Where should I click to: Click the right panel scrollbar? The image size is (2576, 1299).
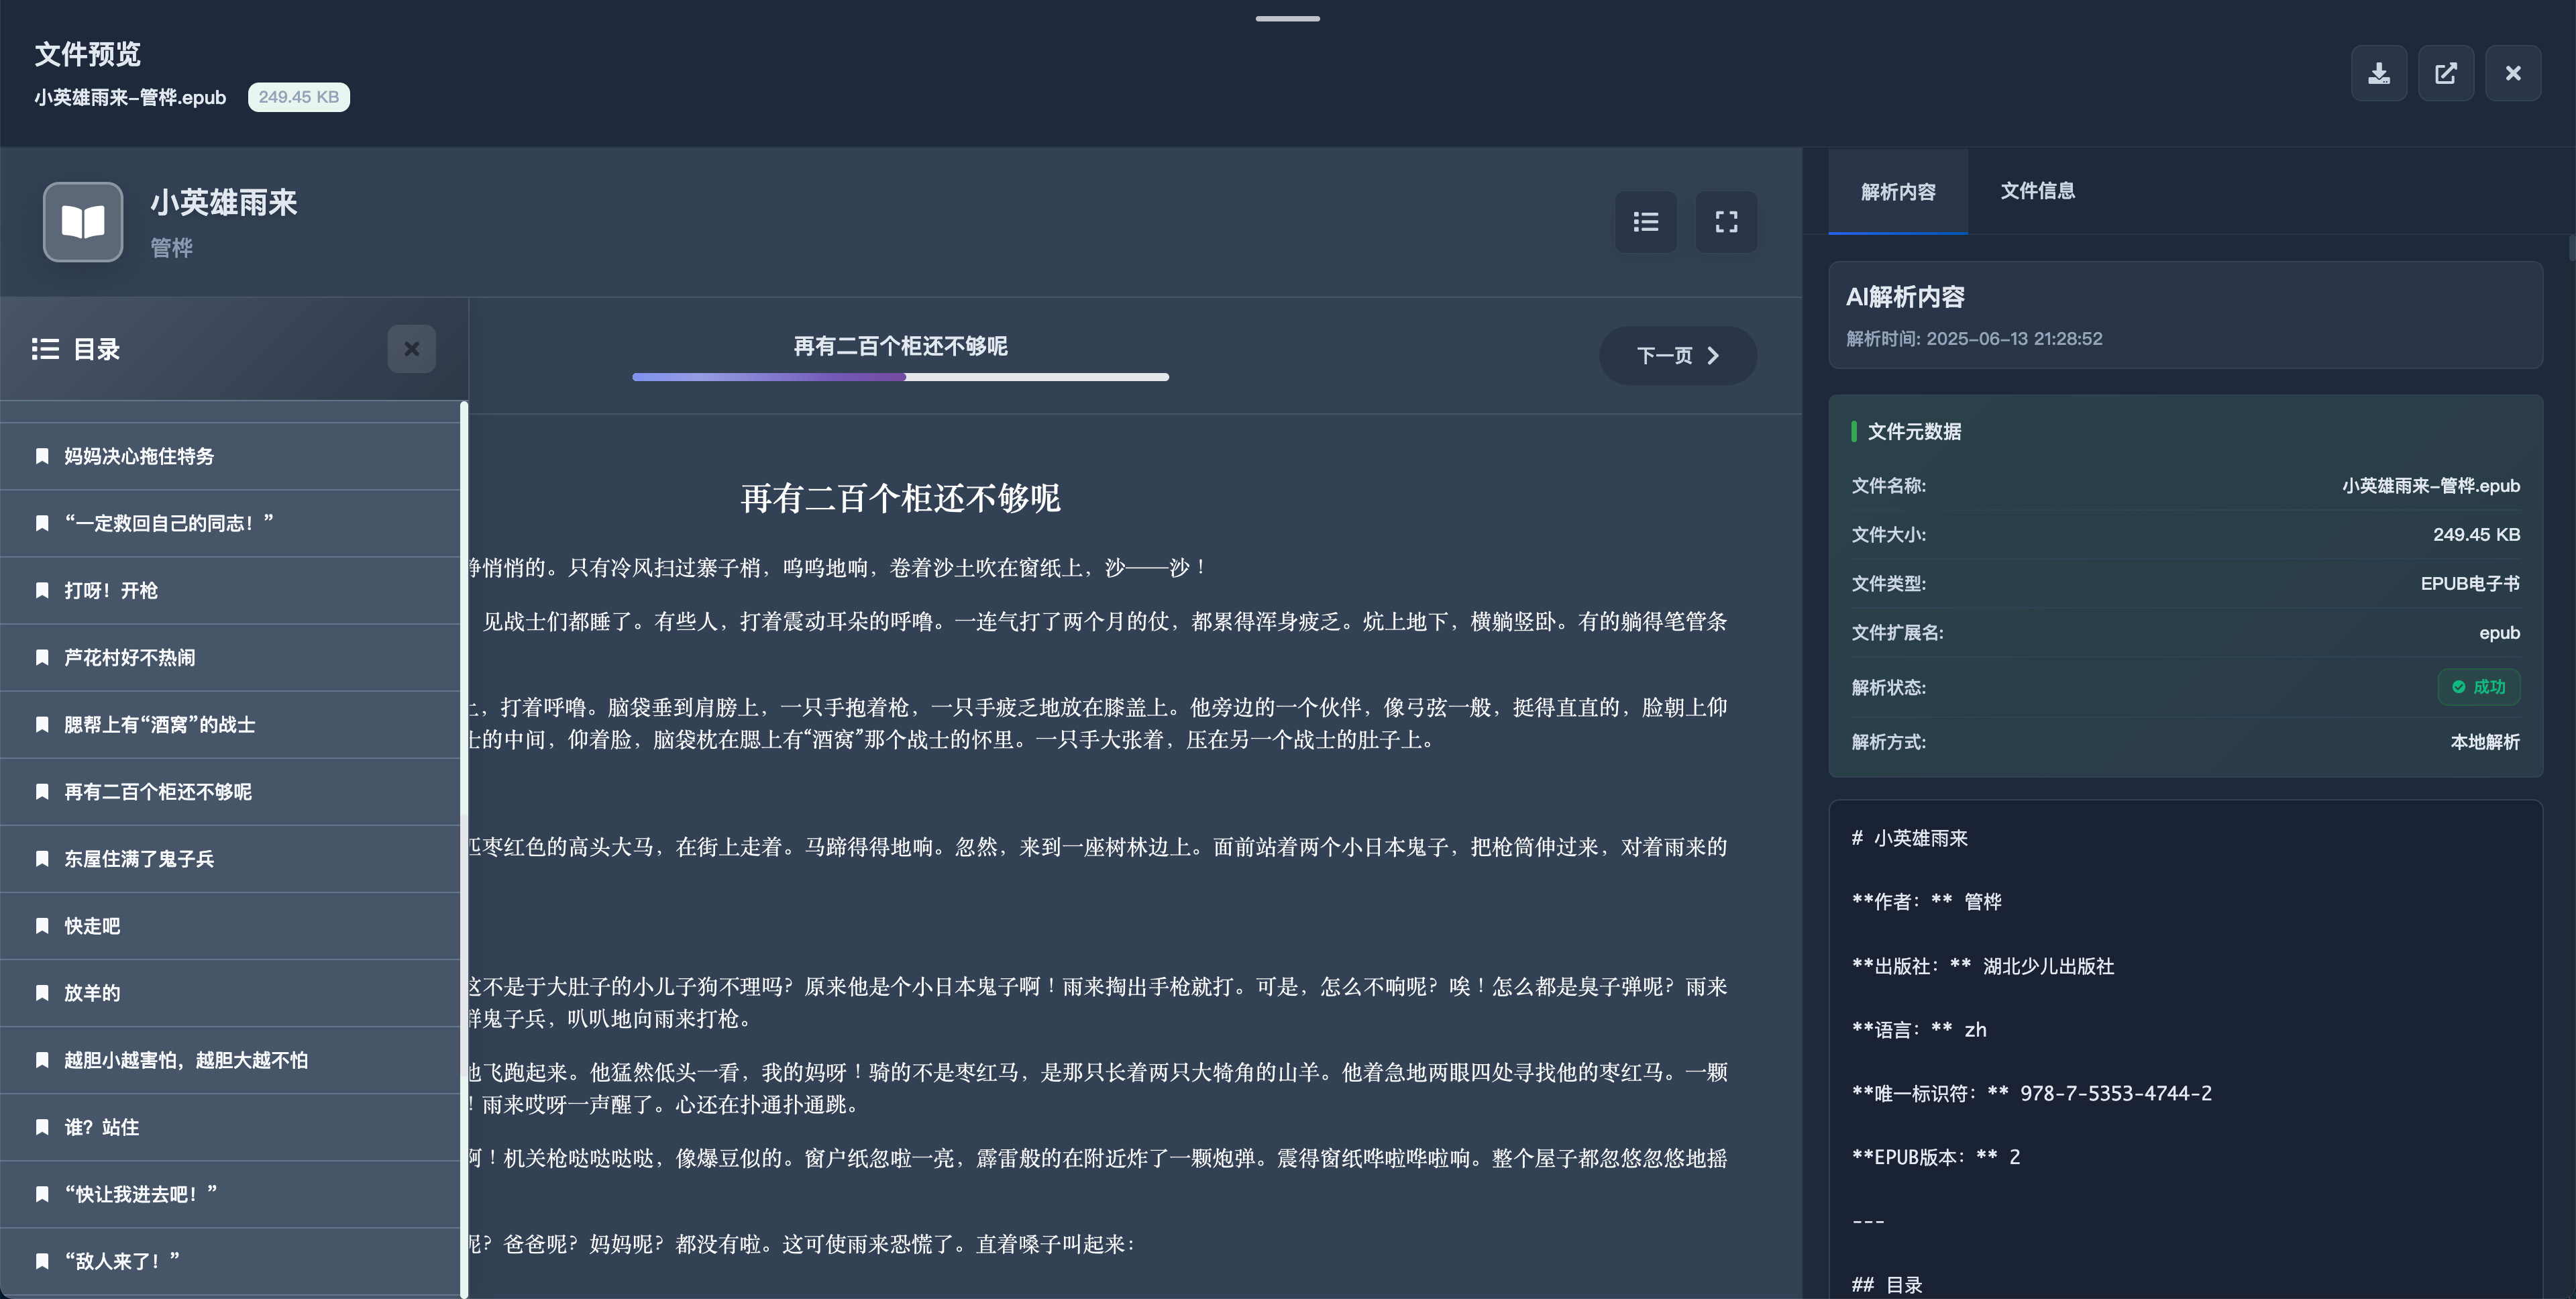[x=2571, y=248]
